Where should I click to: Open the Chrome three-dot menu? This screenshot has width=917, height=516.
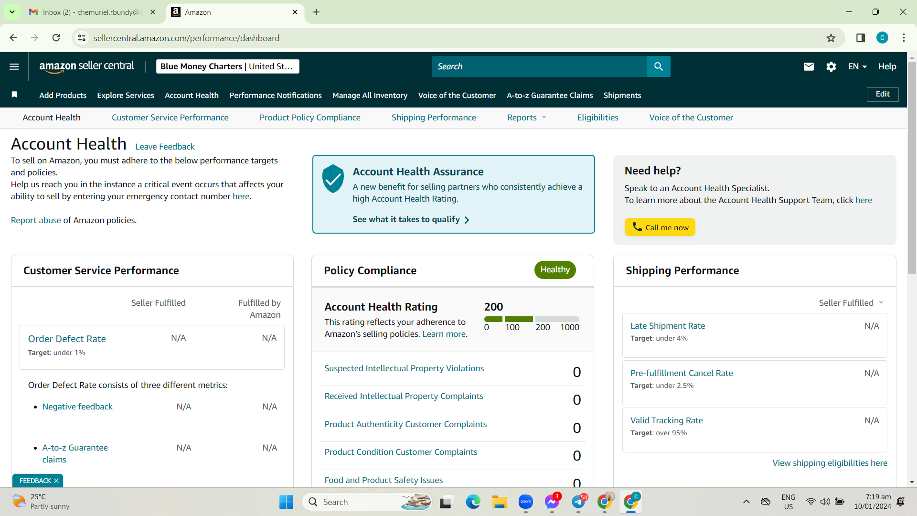(904, 38)
